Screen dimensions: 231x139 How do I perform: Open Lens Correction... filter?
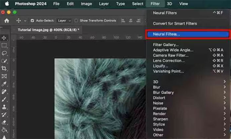coord(188,61)
